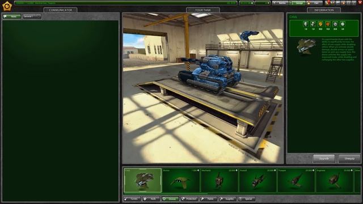Toggle the fullscreen icon in the top bar

[x=349, y=3]
